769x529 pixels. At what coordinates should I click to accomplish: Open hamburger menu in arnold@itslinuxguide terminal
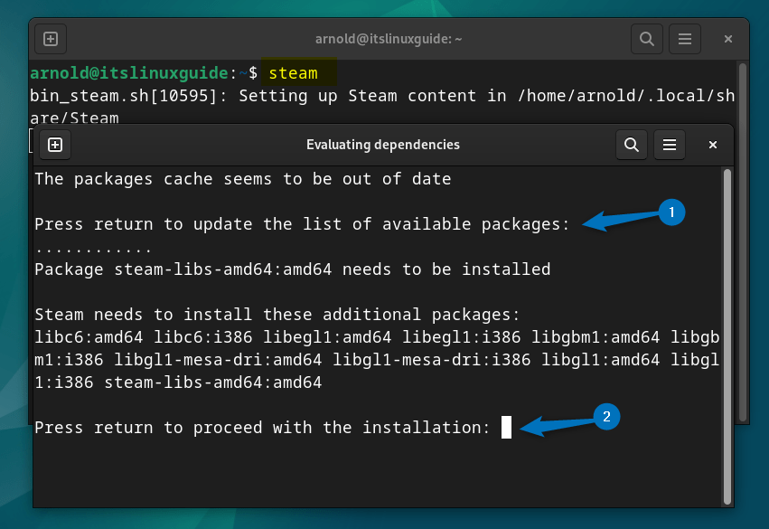click(685, 40)
